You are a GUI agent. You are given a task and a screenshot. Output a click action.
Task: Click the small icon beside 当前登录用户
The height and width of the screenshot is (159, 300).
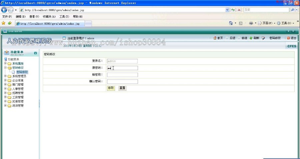coord(64,38)
